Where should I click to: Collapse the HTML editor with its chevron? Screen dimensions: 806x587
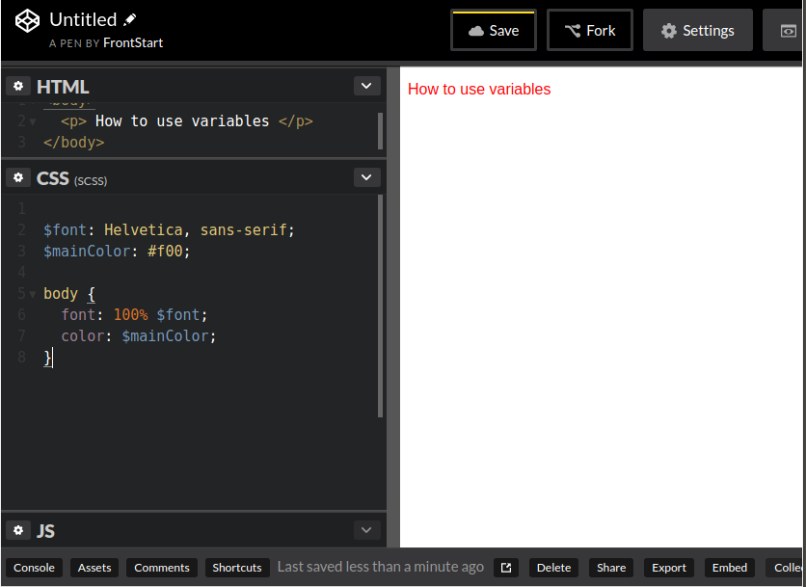pos(366,86)
